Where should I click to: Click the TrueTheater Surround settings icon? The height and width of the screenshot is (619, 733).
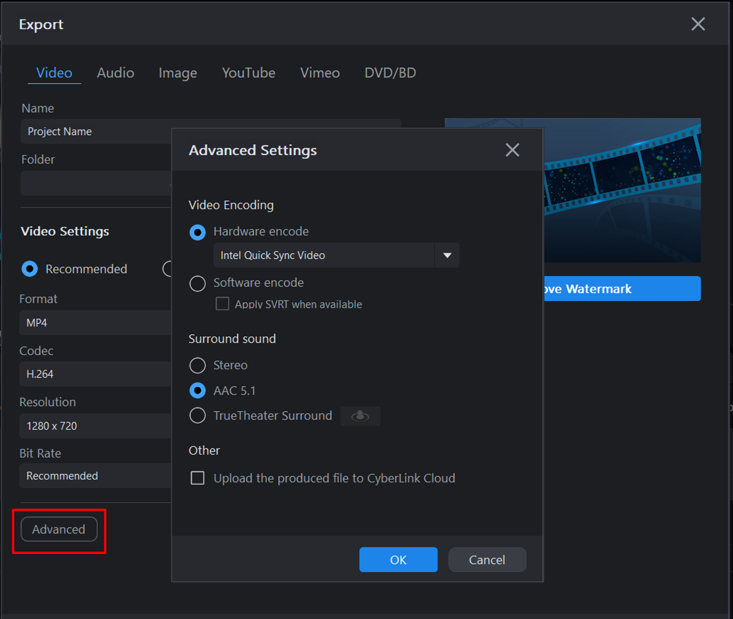tap(360, 416)
